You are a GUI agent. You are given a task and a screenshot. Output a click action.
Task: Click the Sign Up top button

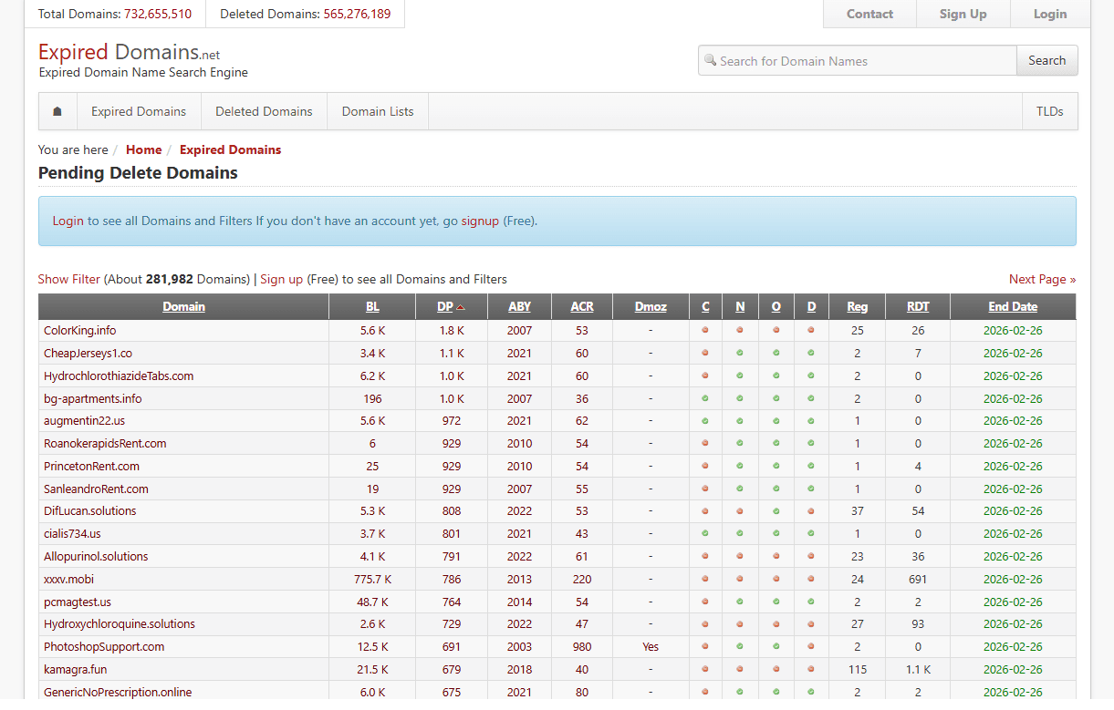click(x=963, y=14)
